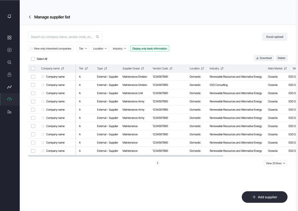This screenshot has width=298, height=211.
Task: Check the ESG Consulting row checkbox
Action: click(x=33, y=85)
